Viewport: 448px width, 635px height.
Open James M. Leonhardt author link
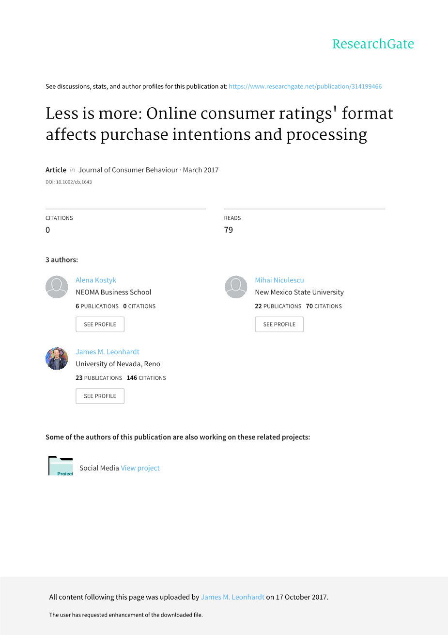108,352
